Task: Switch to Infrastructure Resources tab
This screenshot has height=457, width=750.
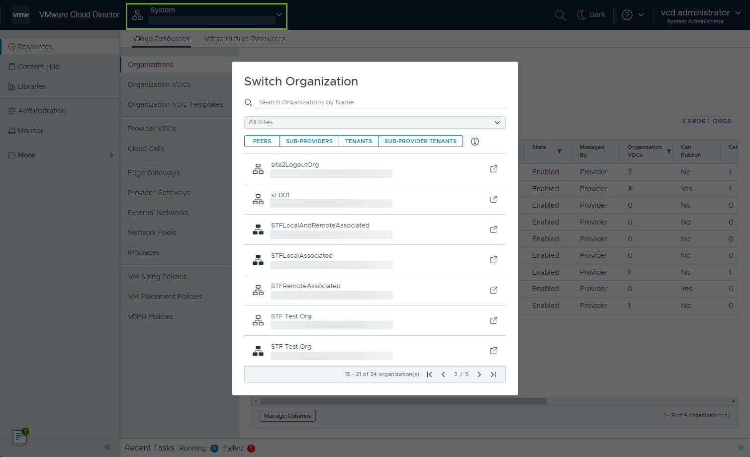Action: click(245, 39)
